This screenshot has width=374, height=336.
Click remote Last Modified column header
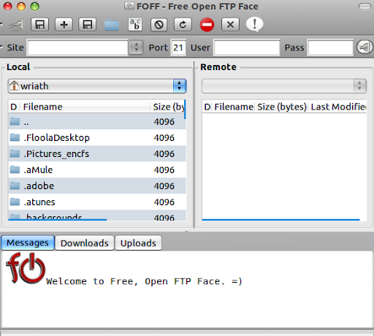(338, 107)
